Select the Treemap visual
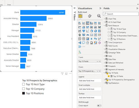The height and width of the screenshot is (108, 139). (99, 31)
